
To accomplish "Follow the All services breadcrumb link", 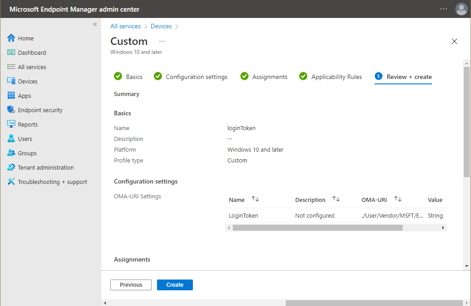I will [126, 26].
